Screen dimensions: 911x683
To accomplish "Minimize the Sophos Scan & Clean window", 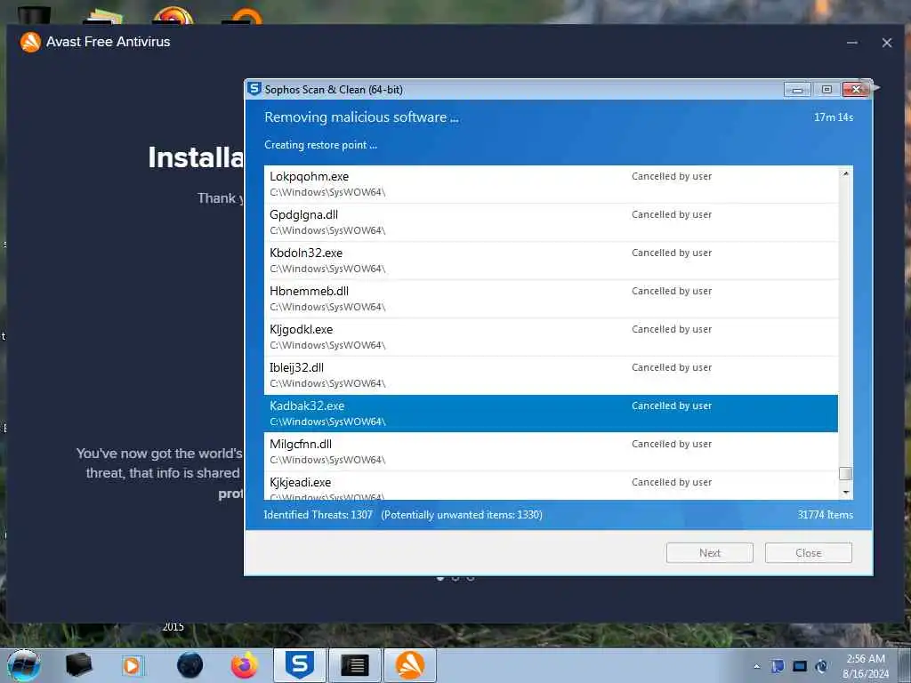I will click(x=797, y=90).
